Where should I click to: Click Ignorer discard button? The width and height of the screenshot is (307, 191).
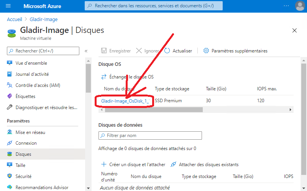(148, 51)
